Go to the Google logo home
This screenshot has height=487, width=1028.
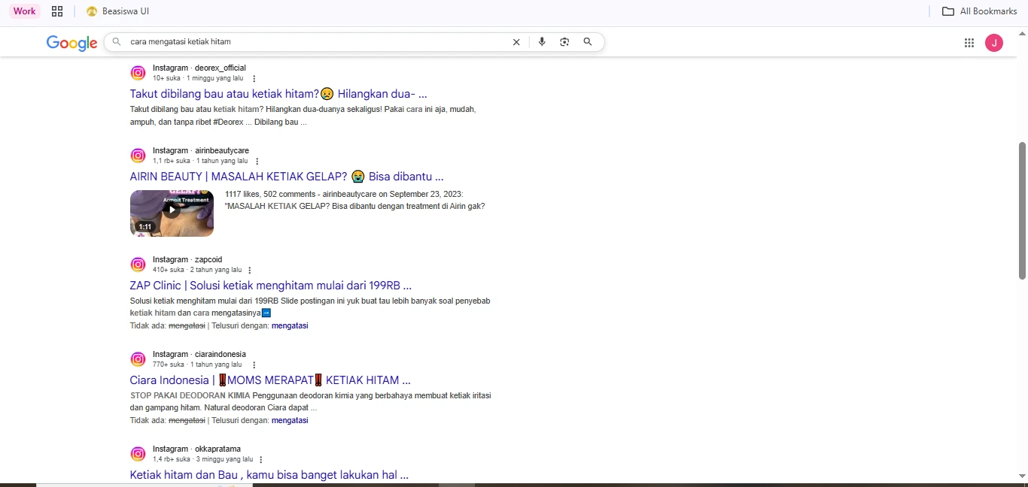pyautogui.click(x=72, y=43)
